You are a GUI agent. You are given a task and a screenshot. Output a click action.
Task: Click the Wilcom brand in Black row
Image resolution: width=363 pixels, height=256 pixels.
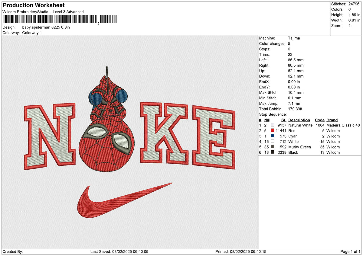pyautogui.click(x=333, y=152)
